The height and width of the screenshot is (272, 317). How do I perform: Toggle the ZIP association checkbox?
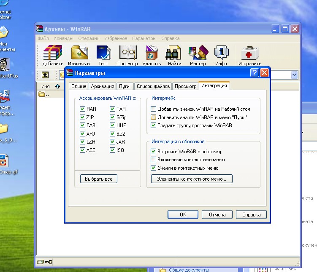pos(82,117)
